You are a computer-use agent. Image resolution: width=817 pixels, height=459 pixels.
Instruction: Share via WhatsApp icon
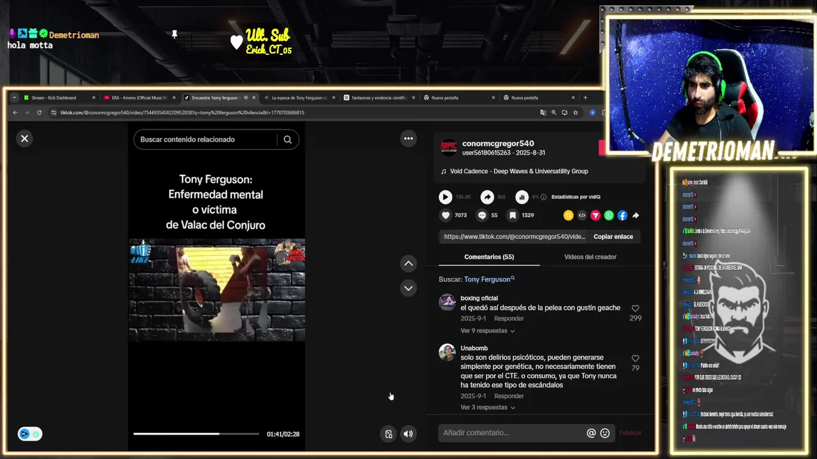click(x=609, y=215)
